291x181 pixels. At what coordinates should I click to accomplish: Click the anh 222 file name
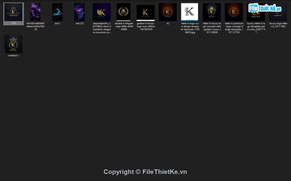pos(80,23)
